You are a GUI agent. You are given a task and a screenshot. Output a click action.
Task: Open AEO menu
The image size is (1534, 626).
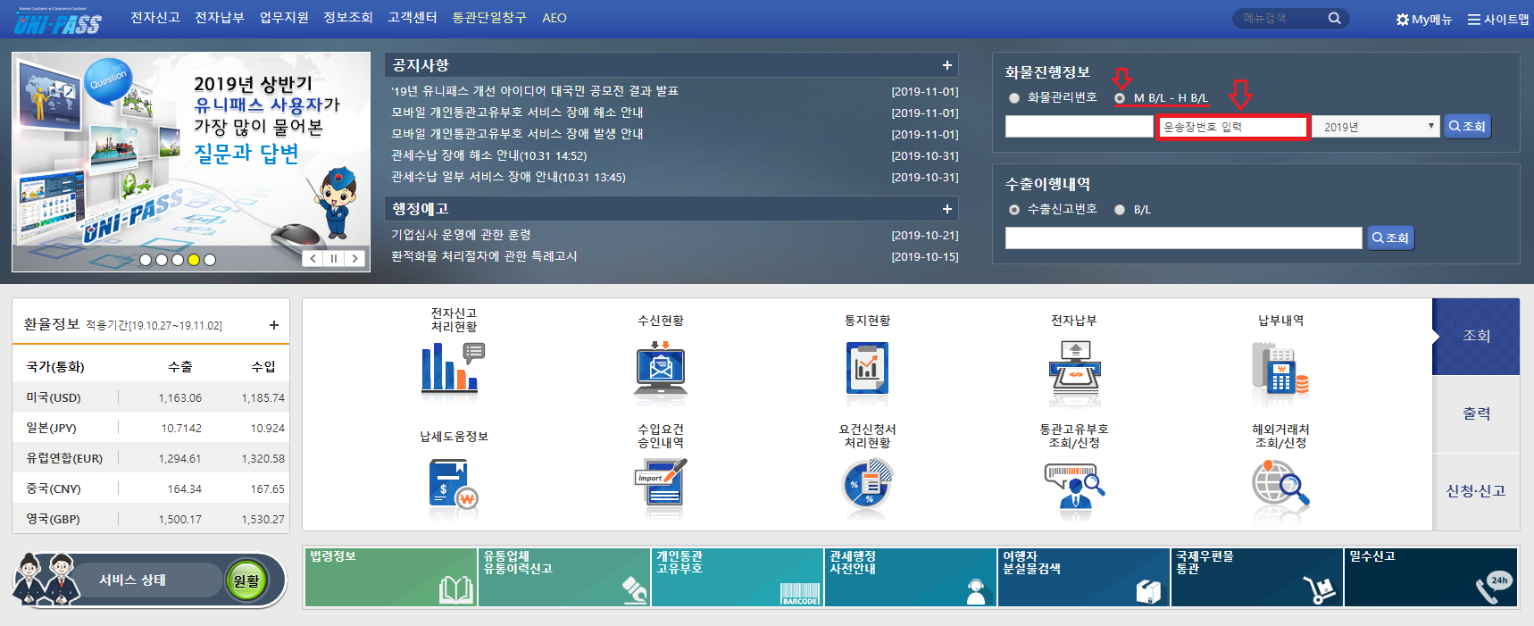[x=554, y=18]
